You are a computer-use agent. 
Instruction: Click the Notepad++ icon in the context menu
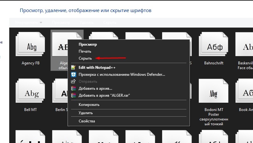pos(73,68)
